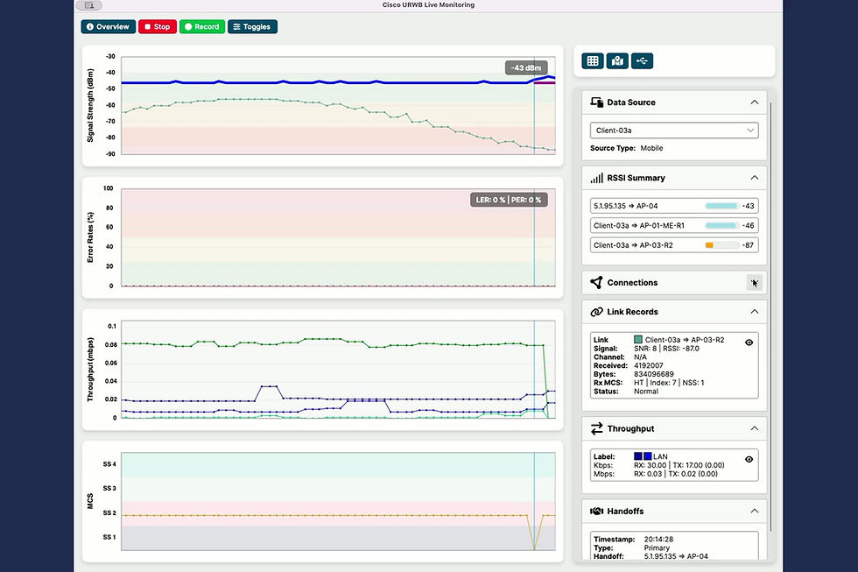Click the Rx MCS value in Link Records
Screen dimensions: 858x572
669,383
